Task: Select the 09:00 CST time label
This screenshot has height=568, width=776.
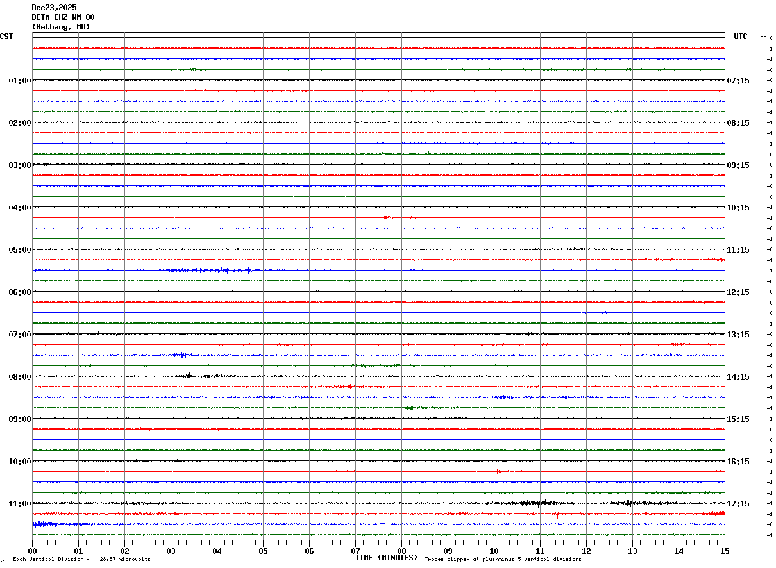Action: point(20,419)
